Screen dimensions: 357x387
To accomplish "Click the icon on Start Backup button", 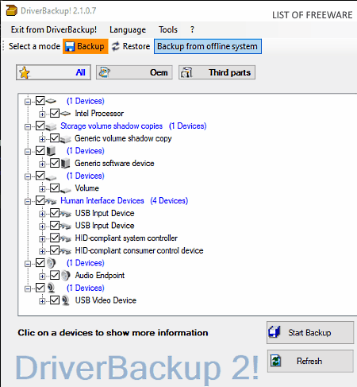I will coord(274,332).
